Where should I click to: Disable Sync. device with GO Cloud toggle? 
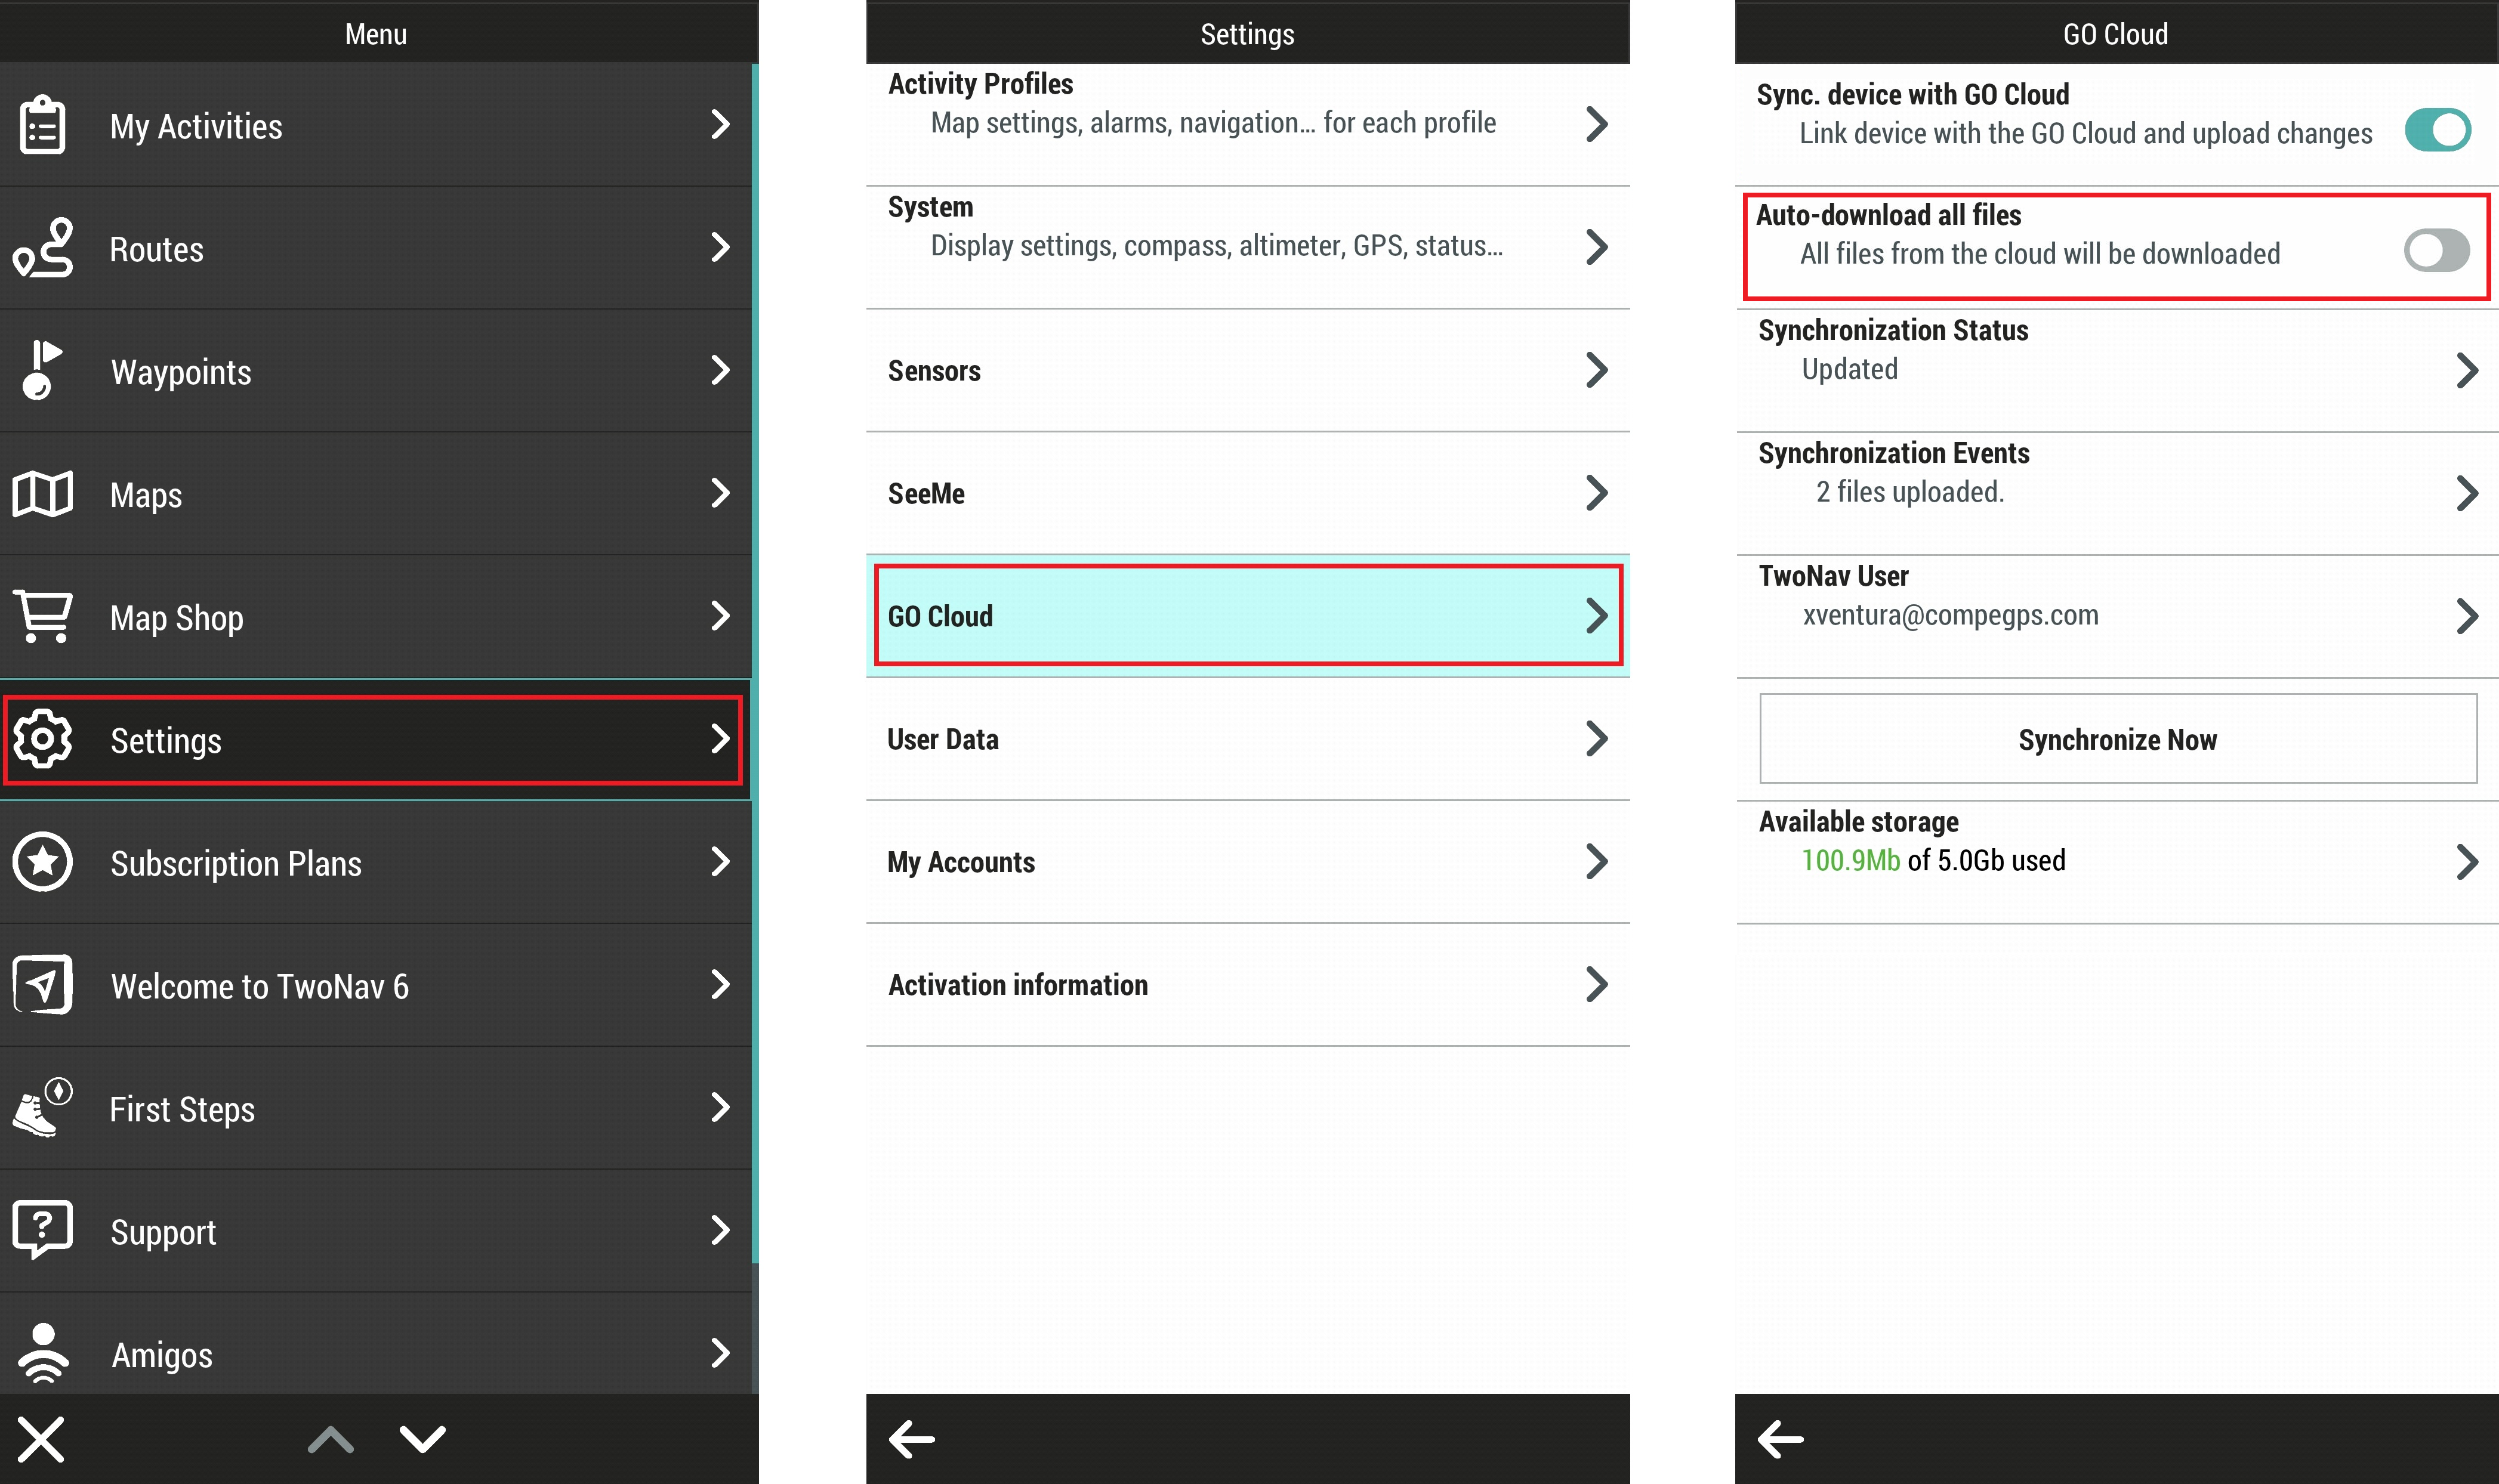[x=2437, y=130]
